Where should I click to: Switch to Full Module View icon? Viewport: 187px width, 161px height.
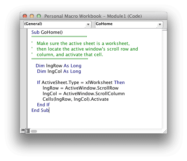pos(28,131)
